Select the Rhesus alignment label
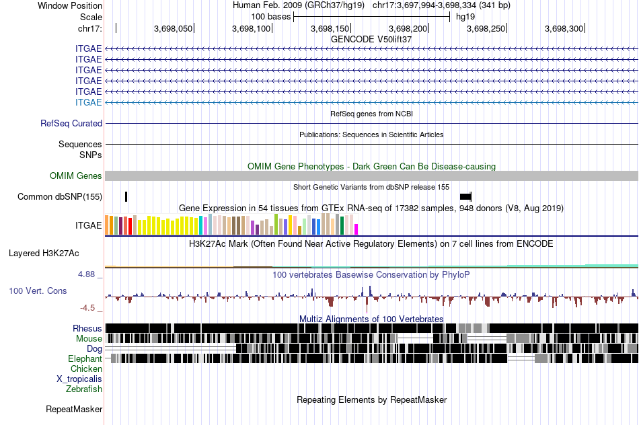The height and width of the screenshot is (425, 639). [x=87, y=328]
